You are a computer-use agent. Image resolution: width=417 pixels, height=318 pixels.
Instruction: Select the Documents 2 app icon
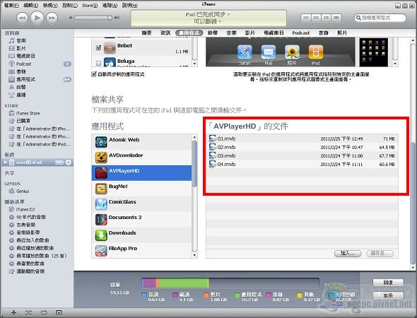pos(101,219)
